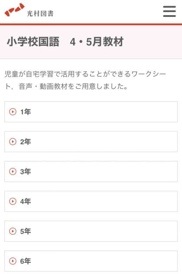
Task: Open the 6年 materials label
Action: tap(26, 261)
